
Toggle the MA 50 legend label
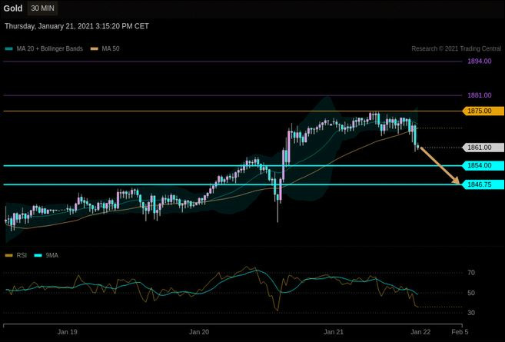point(111,48)
